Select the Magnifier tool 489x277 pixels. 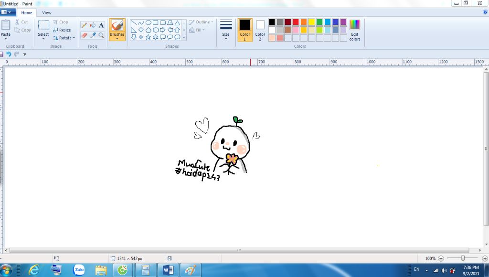point(101,35)
